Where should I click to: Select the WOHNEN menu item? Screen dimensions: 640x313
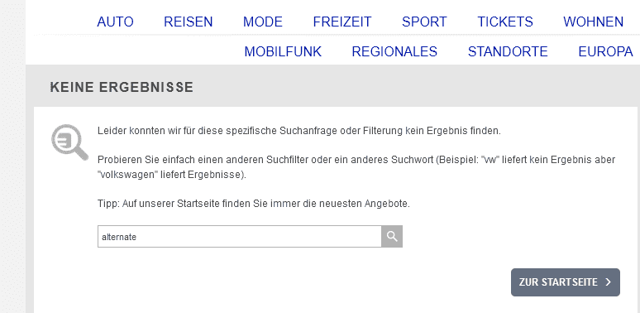(x=594, y=22)
